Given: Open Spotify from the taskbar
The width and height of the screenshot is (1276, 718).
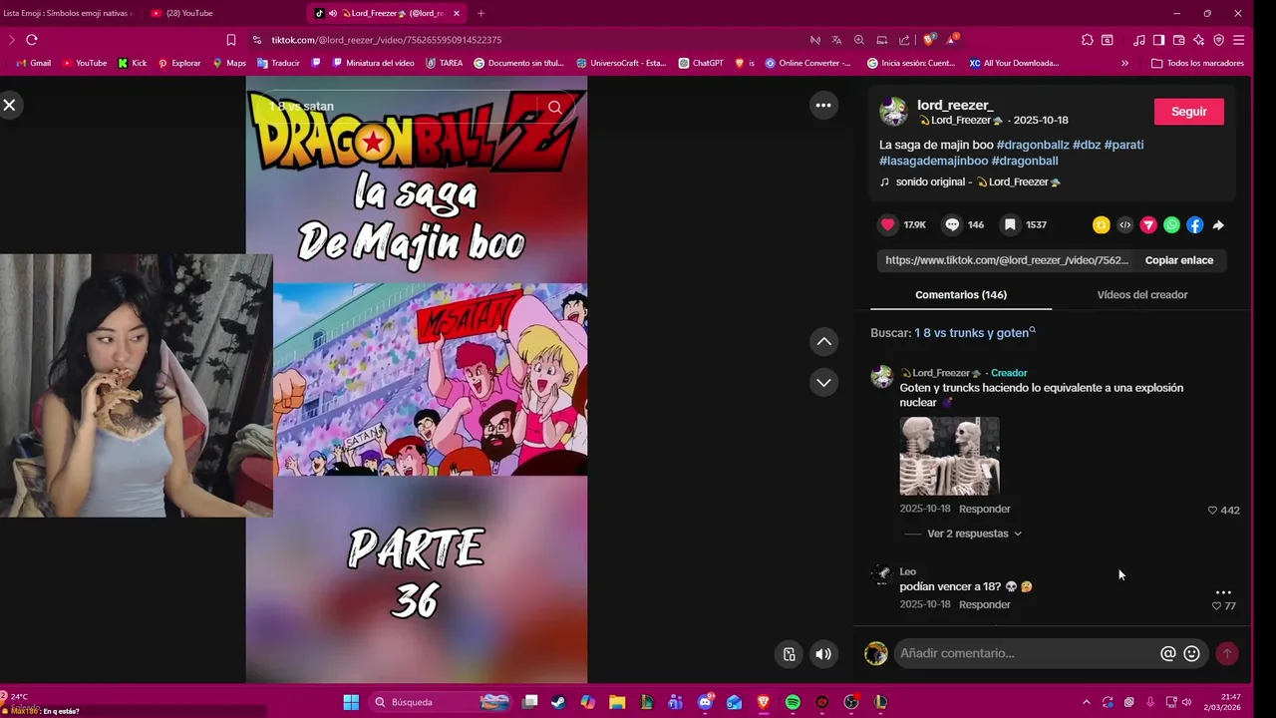Looking at the screenshot, I should 793,702.
